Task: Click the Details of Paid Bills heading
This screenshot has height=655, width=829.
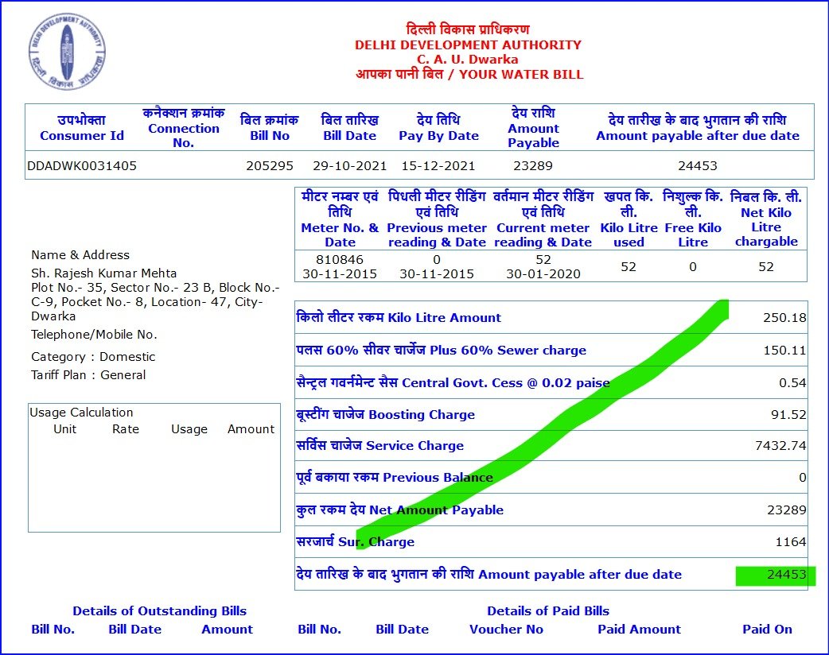Action: 548,611
